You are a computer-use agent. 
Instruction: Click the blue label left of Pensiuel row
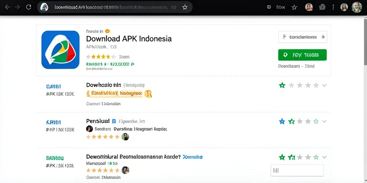click(54, 122)
